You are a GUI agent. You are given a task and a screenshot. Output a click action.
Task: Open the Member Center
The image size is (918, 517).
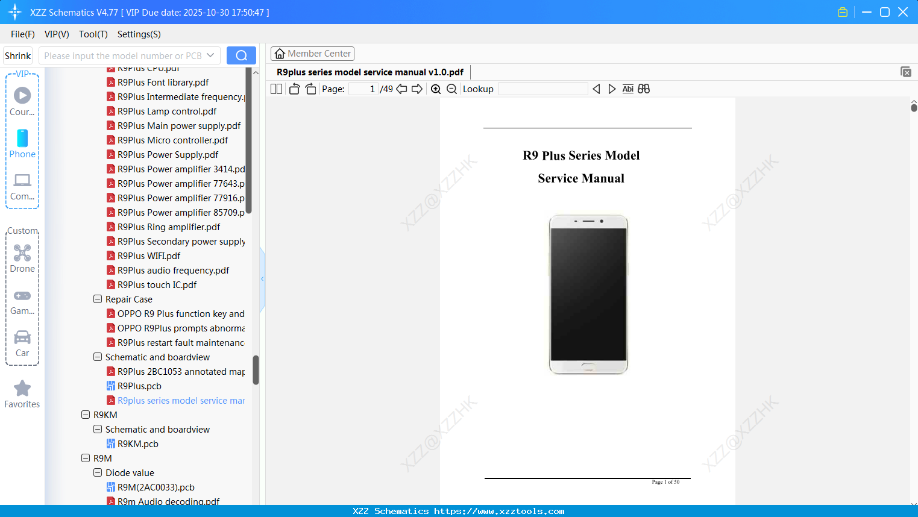[x=312, y=54]
